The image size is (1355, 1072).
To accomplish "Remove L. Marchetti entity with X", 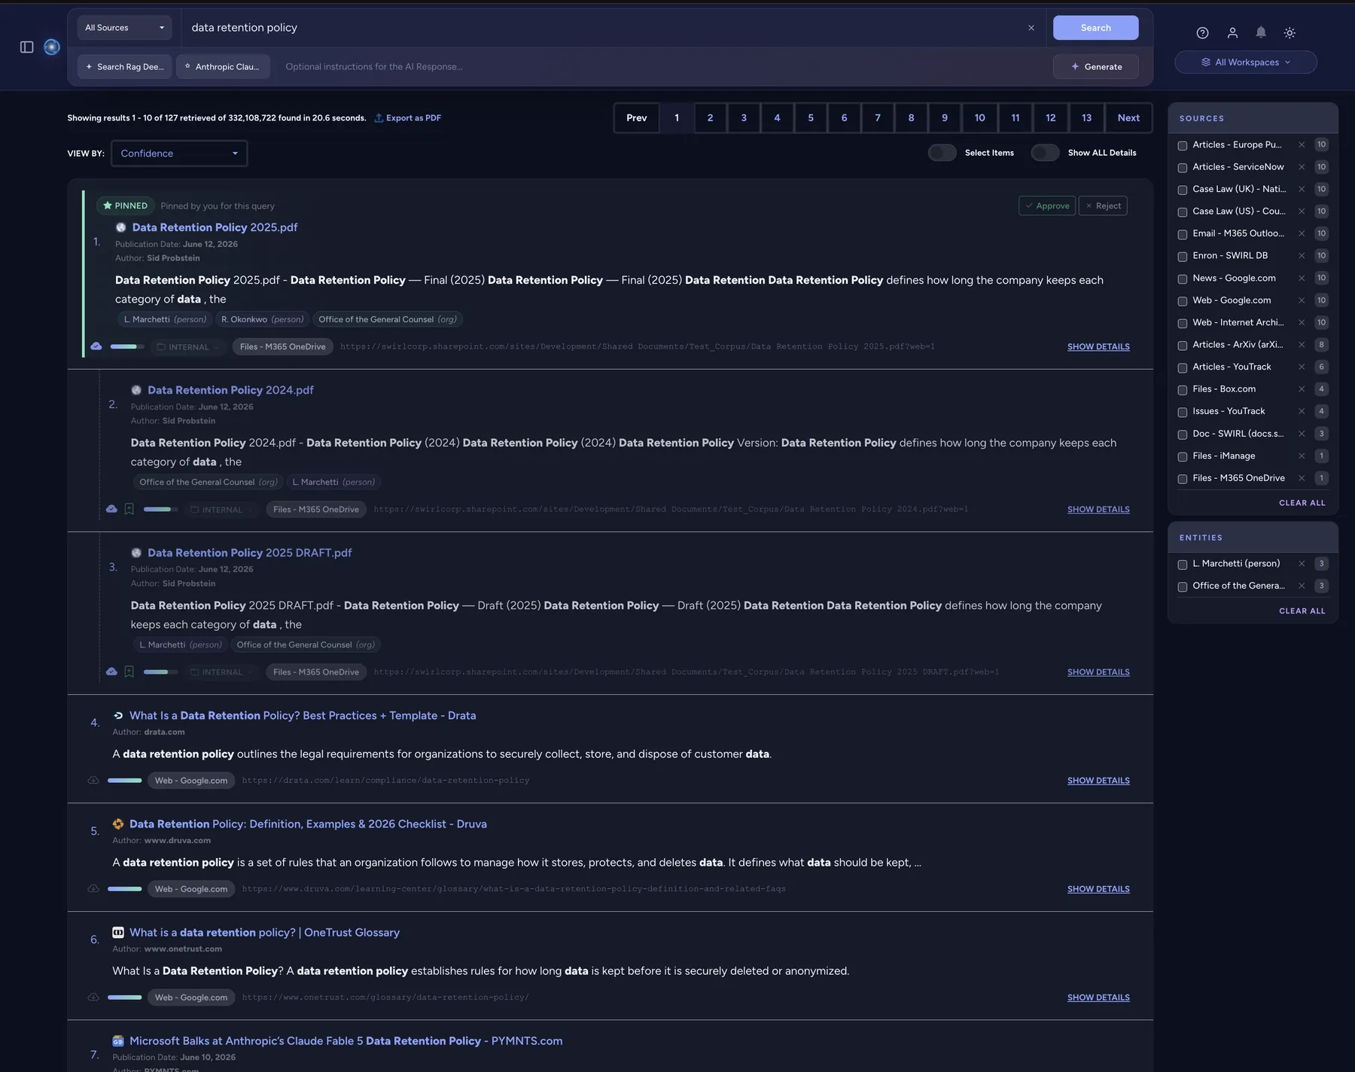I will coord(1302,564).
